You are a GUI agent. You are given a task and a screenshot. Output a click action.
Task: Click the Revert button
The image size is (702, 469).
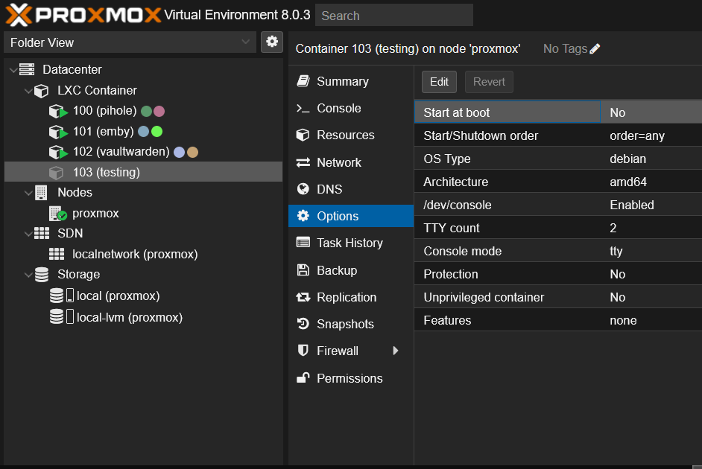pyautogui.click(x=489, y=82)
